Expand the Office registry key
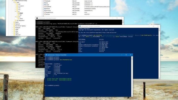Viewport: 178px width, 100px height. click(x=13, y=33)
